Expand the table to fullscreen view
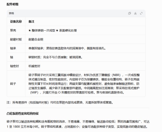The height and width of the screenshot is (132, 162). [x=141, y=13]
